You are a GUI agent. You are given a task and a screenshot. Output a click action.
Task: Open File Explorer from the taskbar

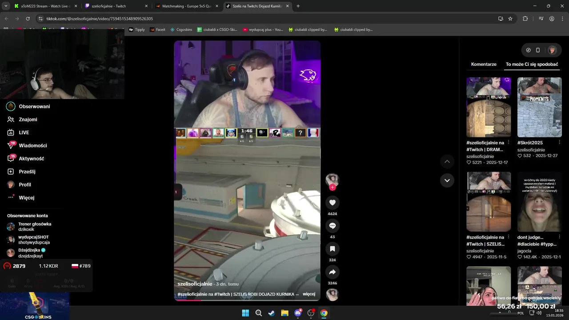[284, 313]
